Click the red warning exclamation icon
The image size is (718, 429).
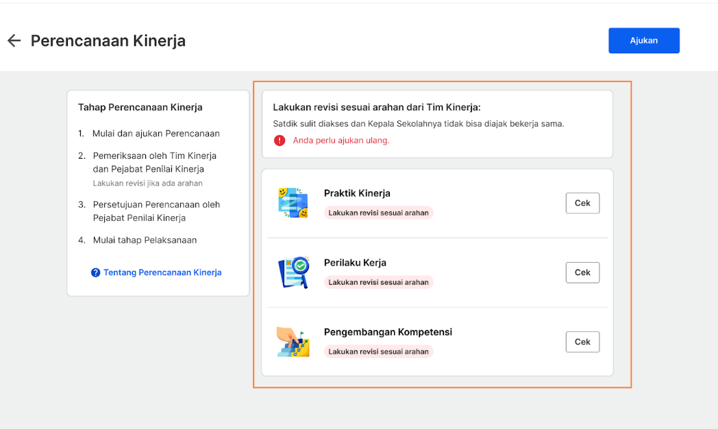click(280, 140)
